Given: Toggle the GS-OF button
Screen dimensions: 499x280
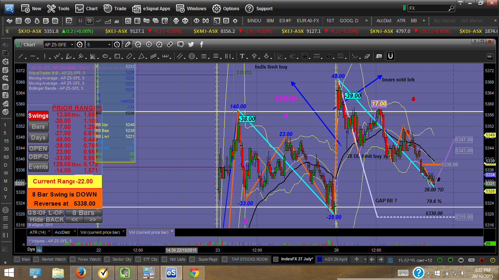Looking at the screenshot, I should click(x=37, y=213).
